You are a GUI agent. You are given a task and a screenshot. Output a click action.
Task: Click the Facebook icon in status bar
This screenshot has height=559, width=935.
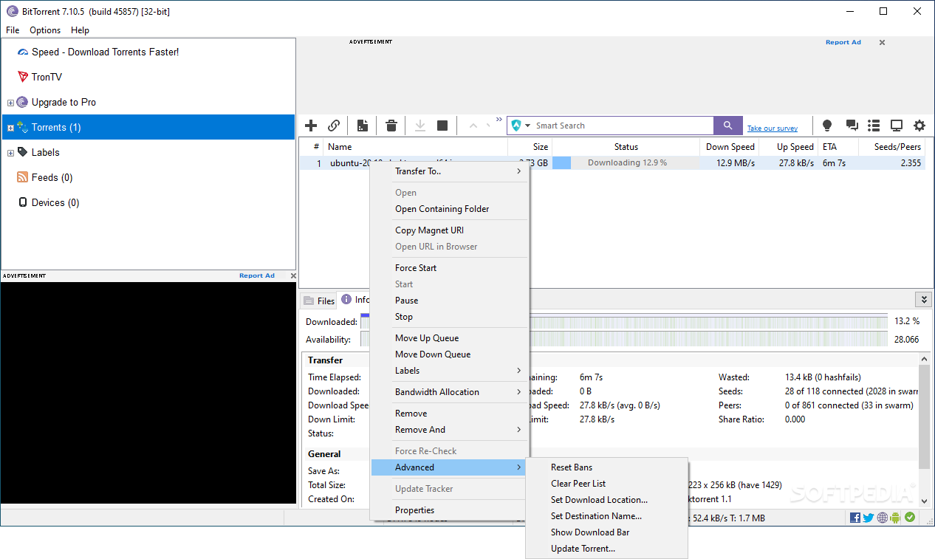coord(855,518)
